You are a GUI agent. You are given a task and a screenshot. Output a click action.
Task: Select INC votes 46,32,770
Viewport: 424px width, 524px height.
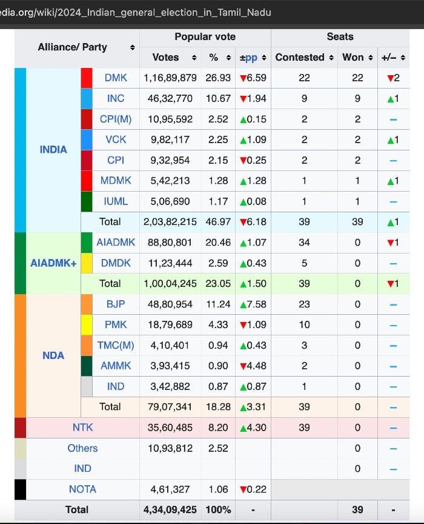pyautogui.click(x=170, y=99)
